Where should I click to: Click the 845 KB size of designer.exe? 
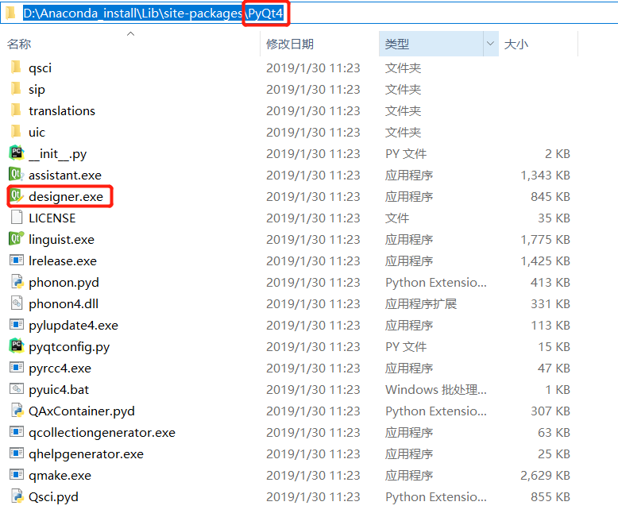pos(550,196)
